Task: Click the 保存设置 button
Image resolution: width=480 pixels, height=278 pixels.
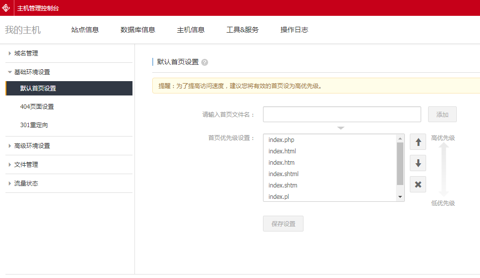Action: click(x=283, y=224)
